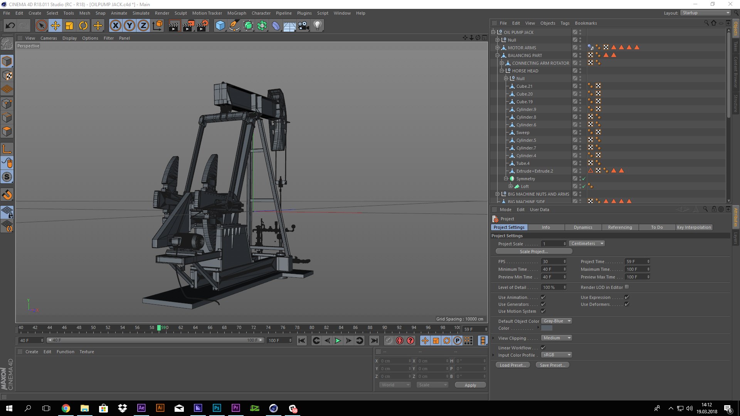This screenshot has width=740, height=416.
Task: Expand CONNECTING ARM ROTATOR object
Action: [502, 63]
